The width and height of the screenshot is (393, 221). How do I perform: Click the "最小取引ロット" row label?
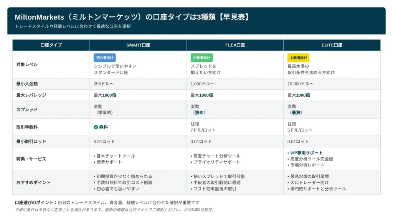(x=31, y=141)
